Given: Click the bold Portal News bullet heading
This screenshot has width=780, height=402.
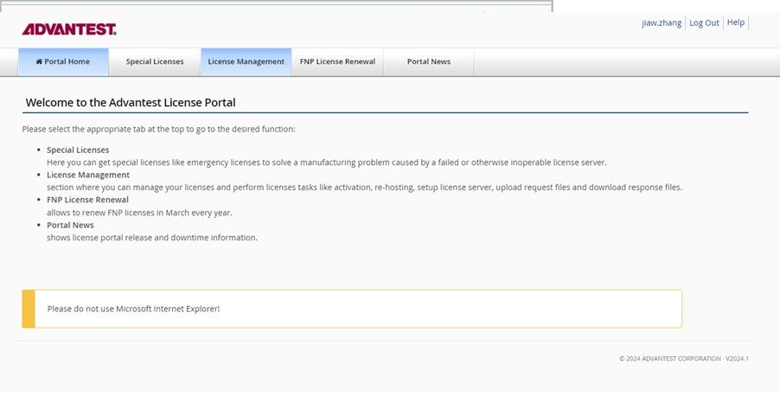Looking at the screenshot, I should [70, 225].
